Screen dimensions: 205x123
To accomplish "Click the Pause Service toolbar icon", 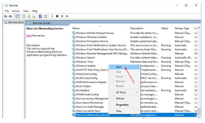I will [x=62, y=16].
